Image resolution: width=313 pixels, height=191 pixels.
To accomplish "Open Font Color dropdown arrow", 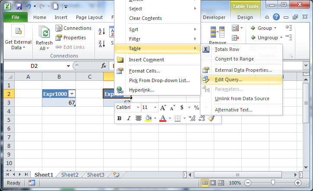I will coord(170,118).
